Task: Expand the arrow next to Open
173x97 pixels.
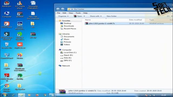Action: pos(84,16)
